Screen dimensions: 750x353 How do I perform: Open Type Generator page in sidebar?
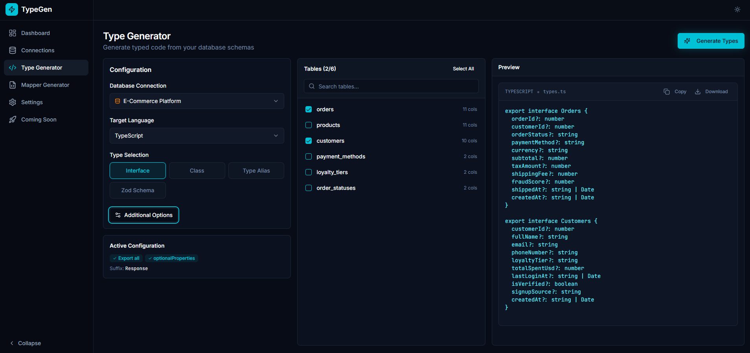point(46,68)
